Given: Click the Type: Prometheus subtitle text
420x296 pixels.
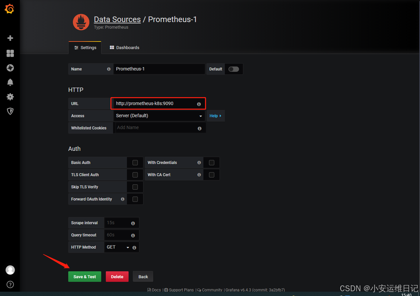Looking at the screenshot, I should [x=111, y=27].
